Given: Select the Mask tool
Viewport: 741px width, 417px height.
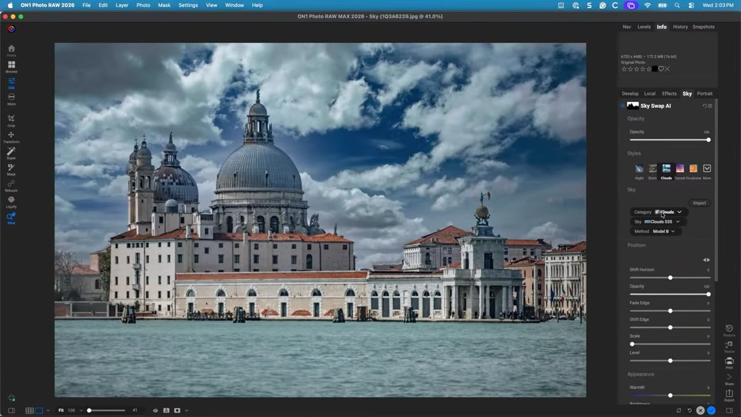Looking at the screenshot, I should [11, 169].
